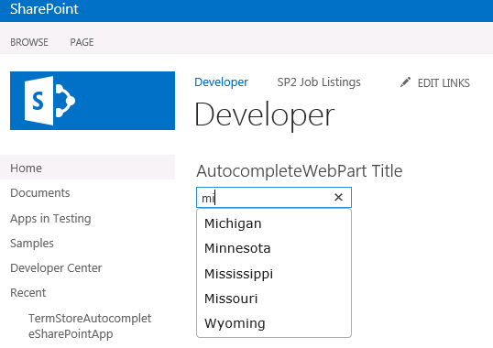Open Documents from the quick launch
The image size is (493, 348).
pos(40,193)
